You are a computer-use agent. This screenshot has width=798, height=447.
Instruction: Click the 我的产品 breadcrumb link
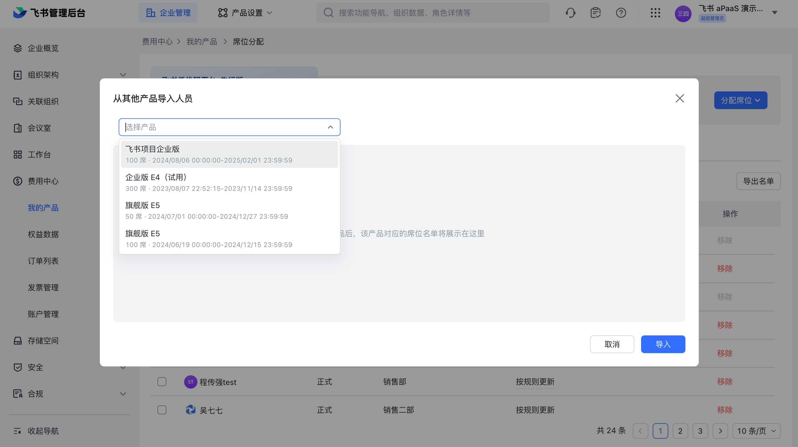click(202, 42)
